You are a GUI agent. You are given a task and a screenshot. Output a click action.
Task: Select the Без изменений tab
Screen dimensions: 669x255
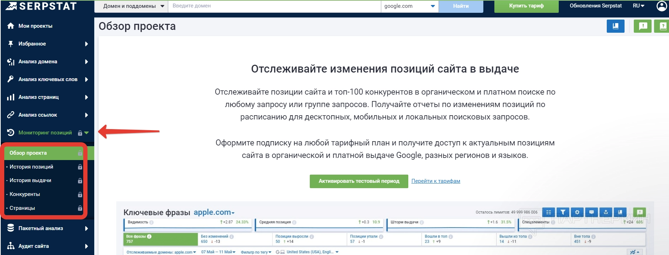(235, 239)
